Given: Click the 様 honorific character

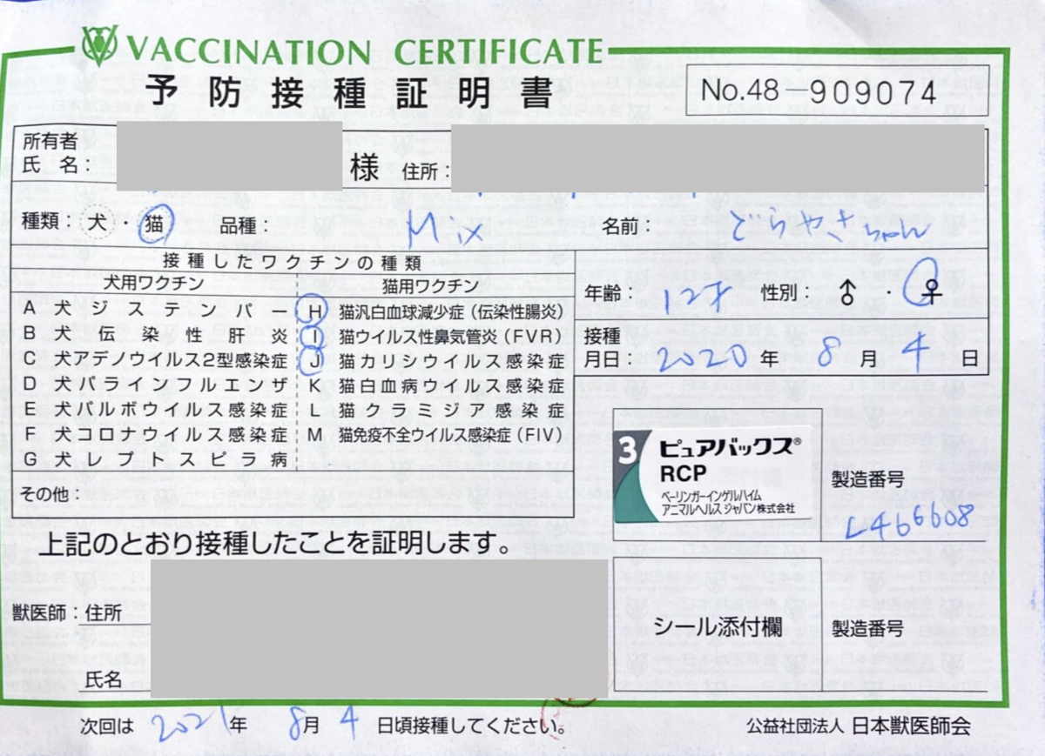Looking at the screenshot, I should coord(365,167).
